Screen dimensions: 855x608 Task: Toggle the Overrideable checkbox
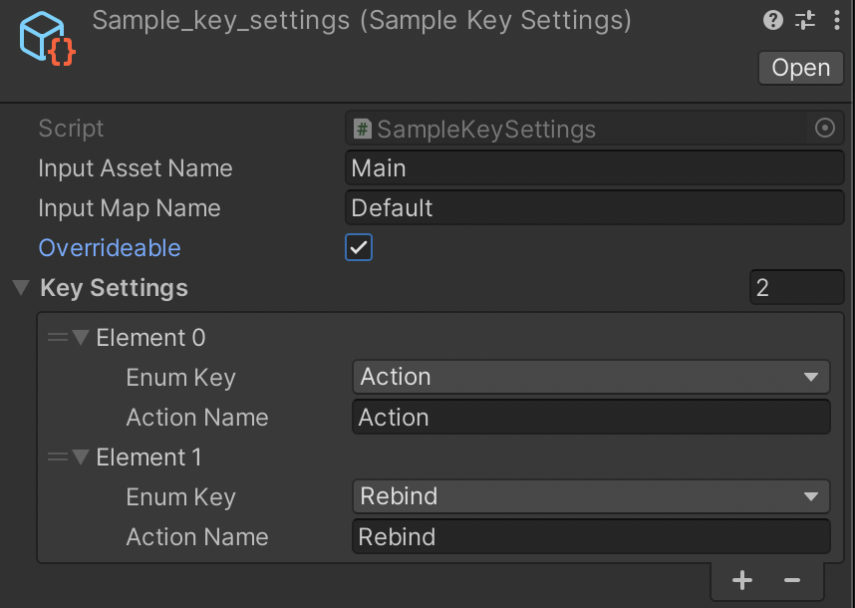pyautogui.click(x=359, y=248)
